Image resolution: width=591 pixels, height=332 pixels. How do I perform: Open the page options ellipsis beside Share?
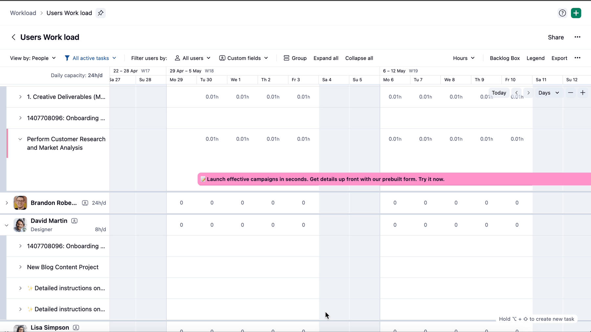coord(577,37)
